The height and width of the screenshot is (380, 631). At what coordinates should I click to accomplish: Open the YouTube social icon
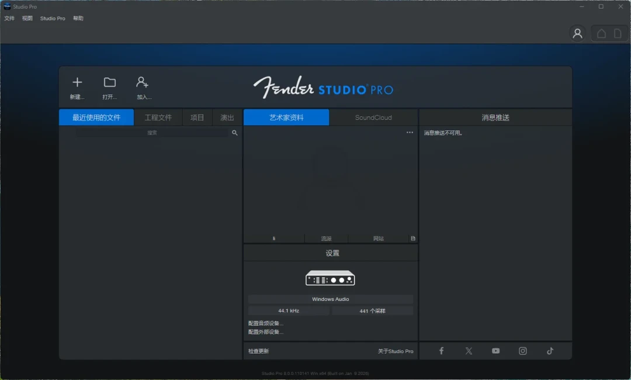coord(496,351)
